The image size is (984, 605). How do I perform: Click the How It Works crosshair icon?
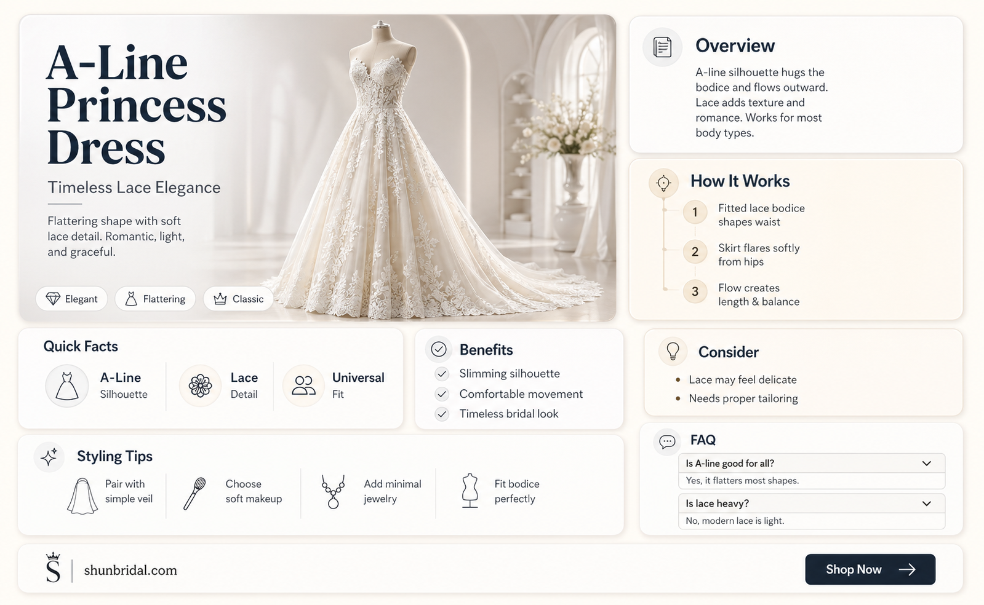663,183
